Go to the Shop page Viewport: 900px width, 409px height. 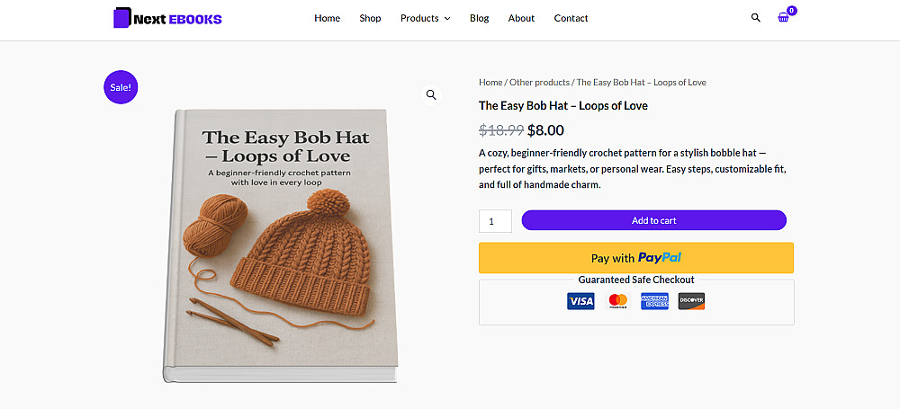(370, 18)
